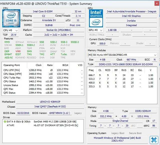Open the GPU #0 selector dropdown
160x145 pixels.
(x=95, y=30)
